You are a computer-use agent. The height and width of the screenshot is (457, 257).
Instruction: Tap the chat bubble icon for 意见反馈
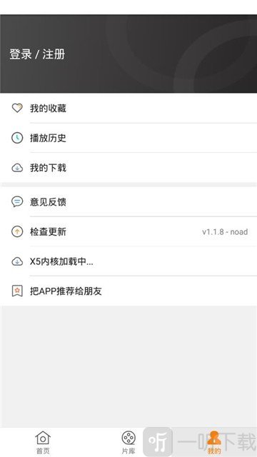[17, 201]
